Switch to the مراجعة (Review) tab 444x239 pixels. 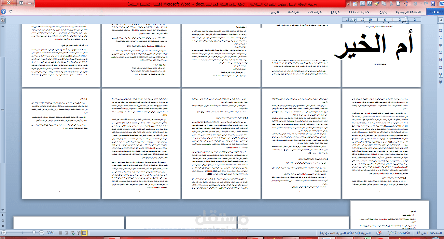[x=294, y=12]
